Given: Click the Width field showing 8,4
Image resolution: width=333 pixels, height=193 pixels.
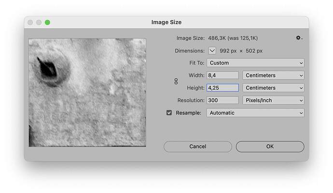Looking at the screenshot, I should [222, 75].
